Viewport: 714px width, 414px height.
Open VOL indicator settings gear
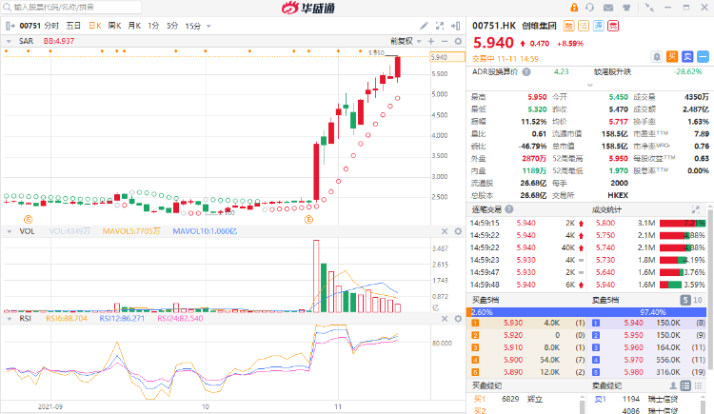pos(458,231)
